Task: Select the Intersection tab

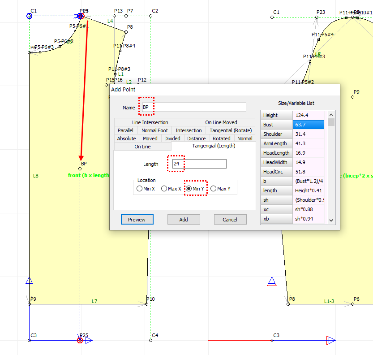Action: pos(189,130)
